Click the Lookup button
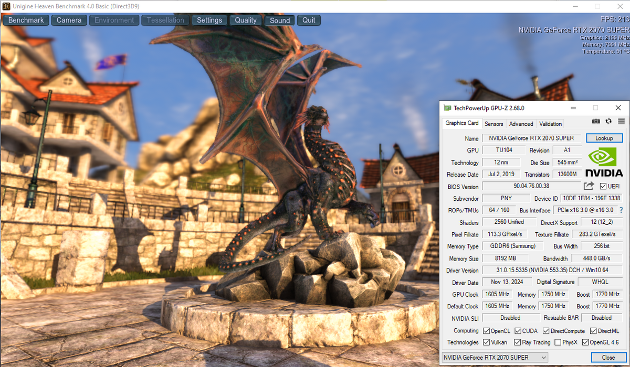 click(x=604, y=138)
